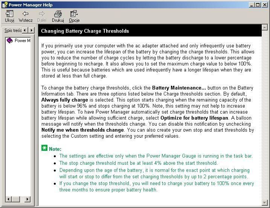Minimize the Power Manager Help window
Viewport: 270px width, 208px height.
[252, 5]
